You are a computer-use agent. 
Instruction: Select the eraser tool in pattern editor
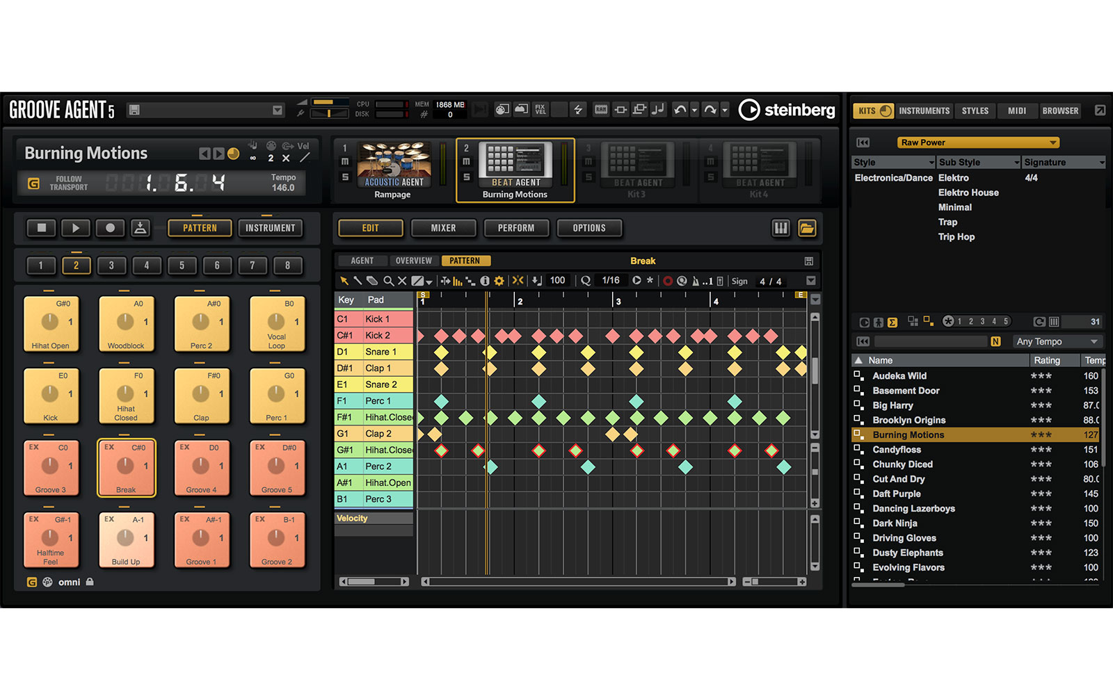coord(372,281)
